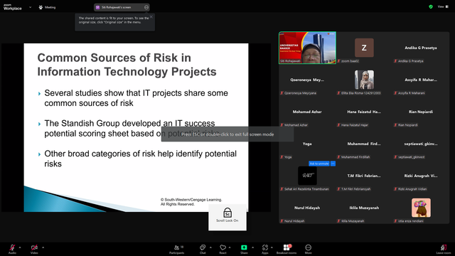Click the Meeting paw icon tab
The width and height of the screenshot is (455, 256).
(47, 7)
